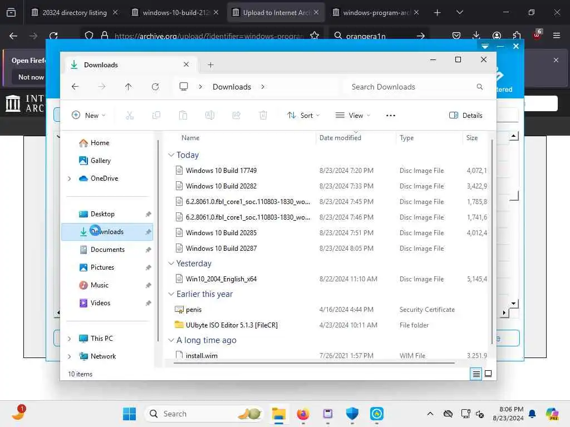Open the See more ellipsis menu
570x427 pixels.
[x=391, y=116]
